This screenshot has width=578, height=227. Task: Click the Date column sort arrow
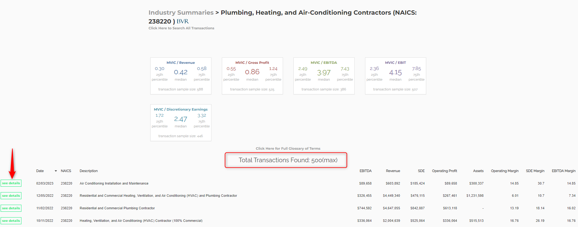coord(56,171)
